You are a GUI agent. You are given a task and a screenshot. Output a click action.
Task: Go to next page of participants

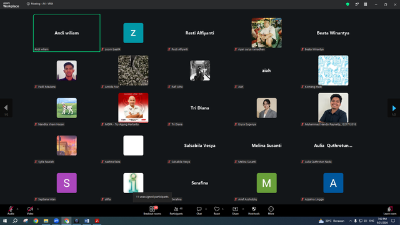394,108
